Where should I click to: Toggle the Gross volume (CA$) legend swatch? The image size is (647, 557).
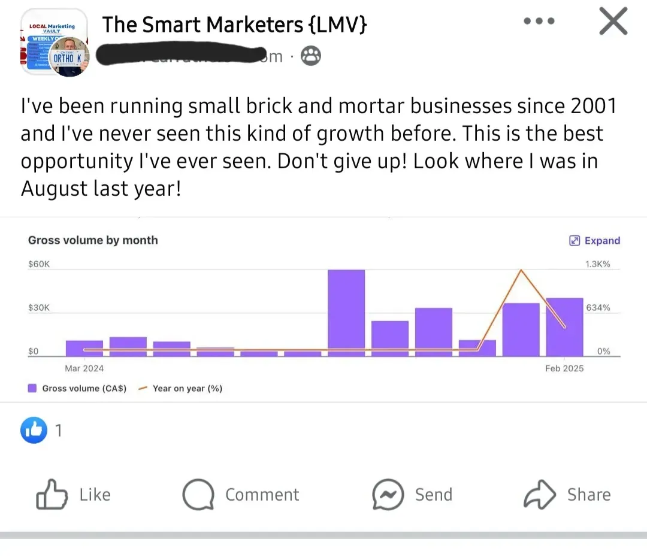click(x=33, y=388)
